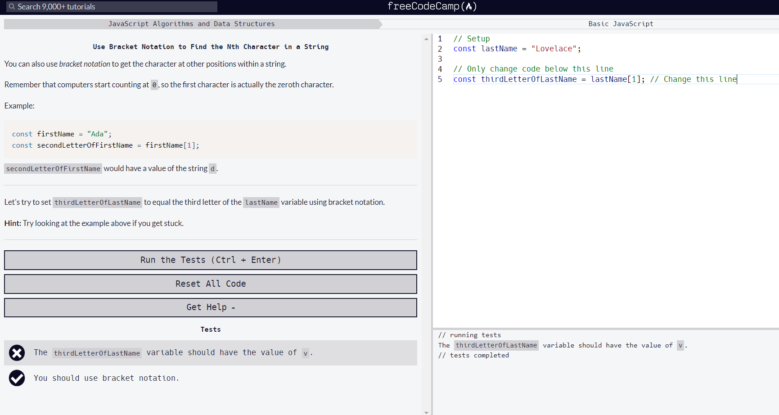Click the Search 9,000+ tutorials field
This screenshot has height=415, width=779.
coord(110,7)
